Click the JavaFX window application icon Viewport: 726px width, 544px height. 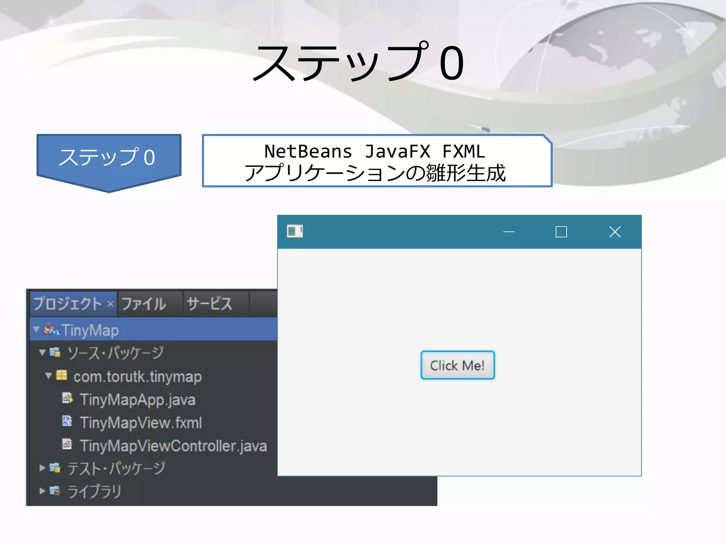(x=295, y=232)
